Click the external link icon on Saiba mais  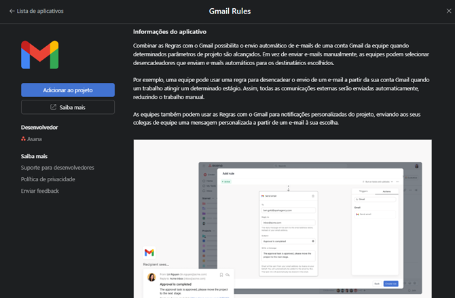(54, 107)
